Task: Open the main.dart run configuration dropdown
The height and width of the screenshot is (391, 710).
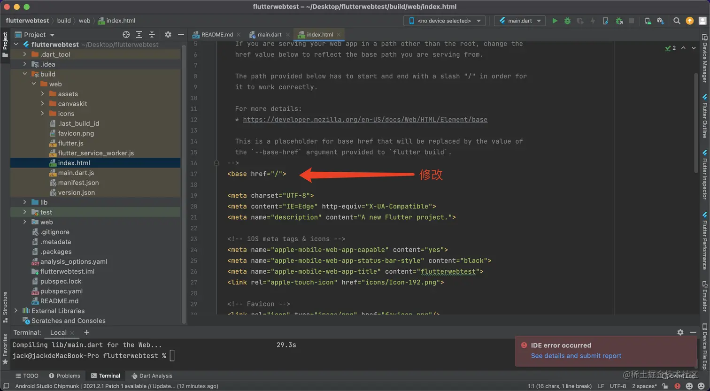Action: 520,21
